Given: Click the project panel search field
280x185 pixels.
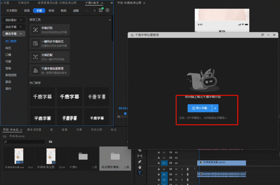Looking at the screenshot, I should (25, 142).
